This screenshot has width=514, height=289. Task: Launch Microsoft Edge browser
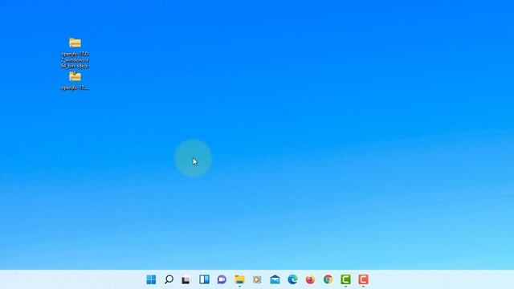pos(292,279)
